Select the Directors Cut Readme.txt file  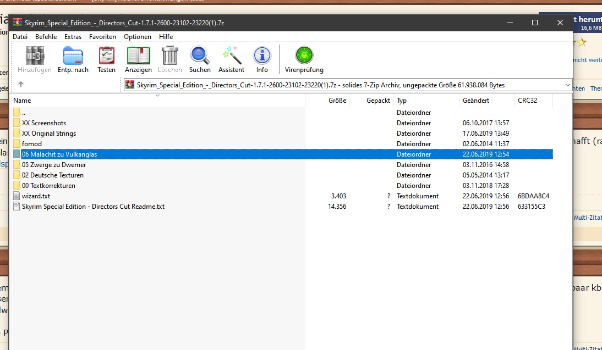click(x=93, y=207)
